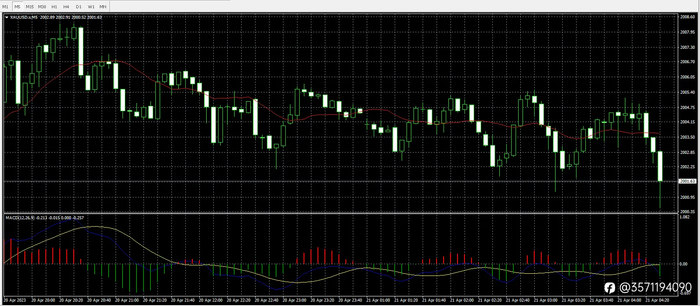The width and height of the screenshot is (700, 306).
Task: Click the 21 Apr 03:40 time label
Action: [601, 300]
